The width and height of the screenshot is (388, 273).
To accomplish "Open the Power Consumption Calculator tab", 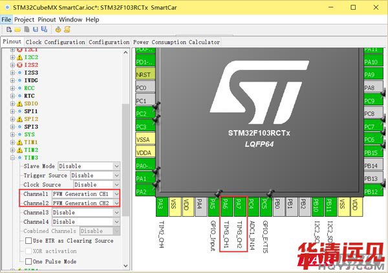I will tap(177, 42).
